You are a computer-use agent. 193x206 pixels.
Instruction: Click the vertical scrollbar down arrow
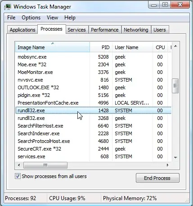pyautogui.click(x=175, y=157)
